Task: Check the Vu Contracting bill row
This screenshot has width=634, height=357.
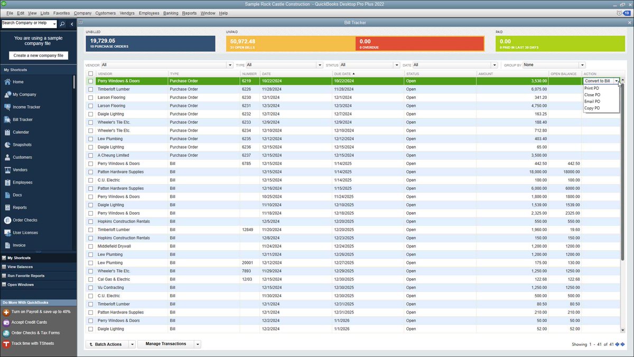Action: tap(91, 287)
